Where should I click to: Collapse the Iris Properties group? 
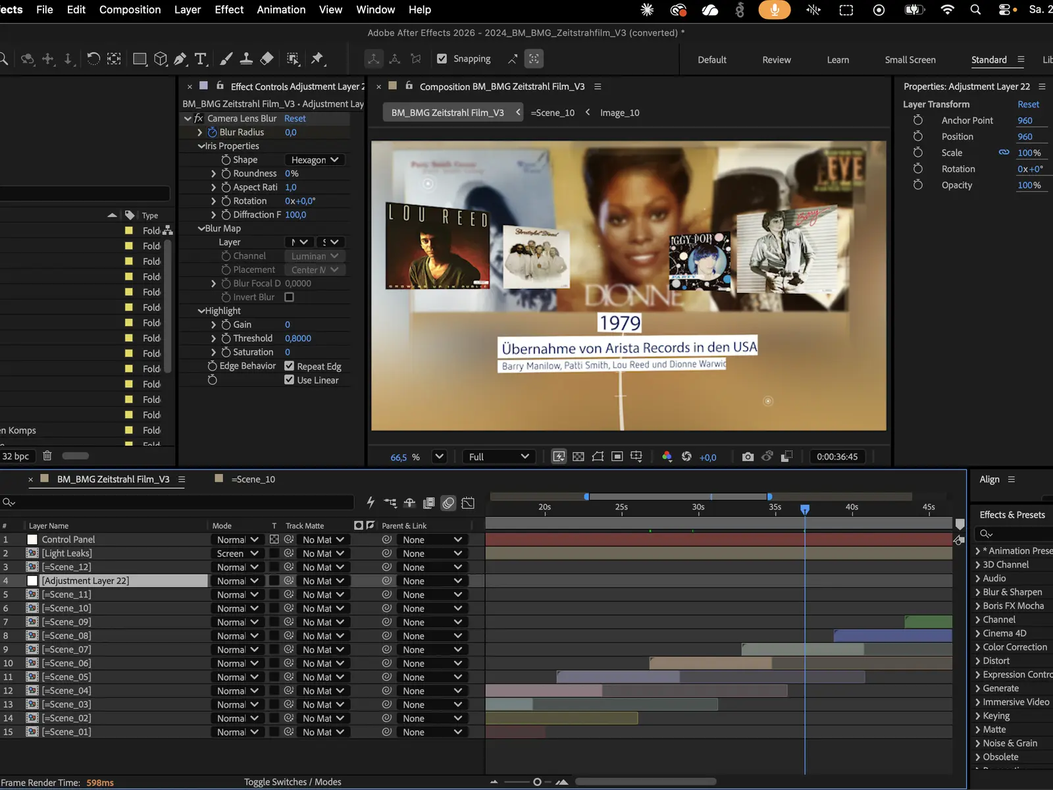coord(201,146)
